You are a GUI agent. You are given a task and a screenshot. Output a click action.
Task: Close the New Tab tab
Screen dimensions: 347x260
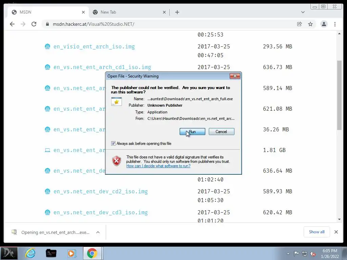(x=164, y=12)
